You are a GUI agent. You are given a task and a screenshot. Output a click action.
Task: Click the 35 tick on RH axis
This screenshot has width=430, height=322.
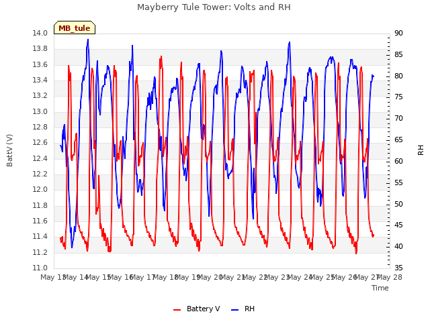click(398, 268)
